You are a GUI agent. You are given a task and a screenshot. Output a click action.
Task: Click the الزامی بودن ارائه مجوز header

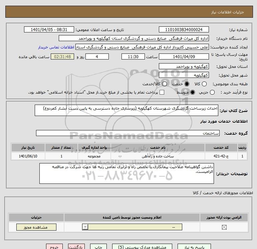(224, 217)
